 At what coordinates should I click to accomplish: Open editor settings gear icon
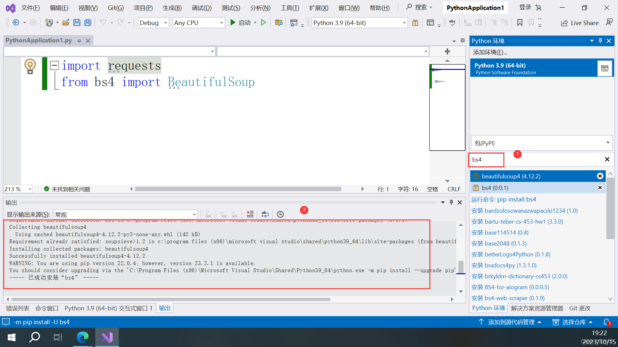(463, 40)
